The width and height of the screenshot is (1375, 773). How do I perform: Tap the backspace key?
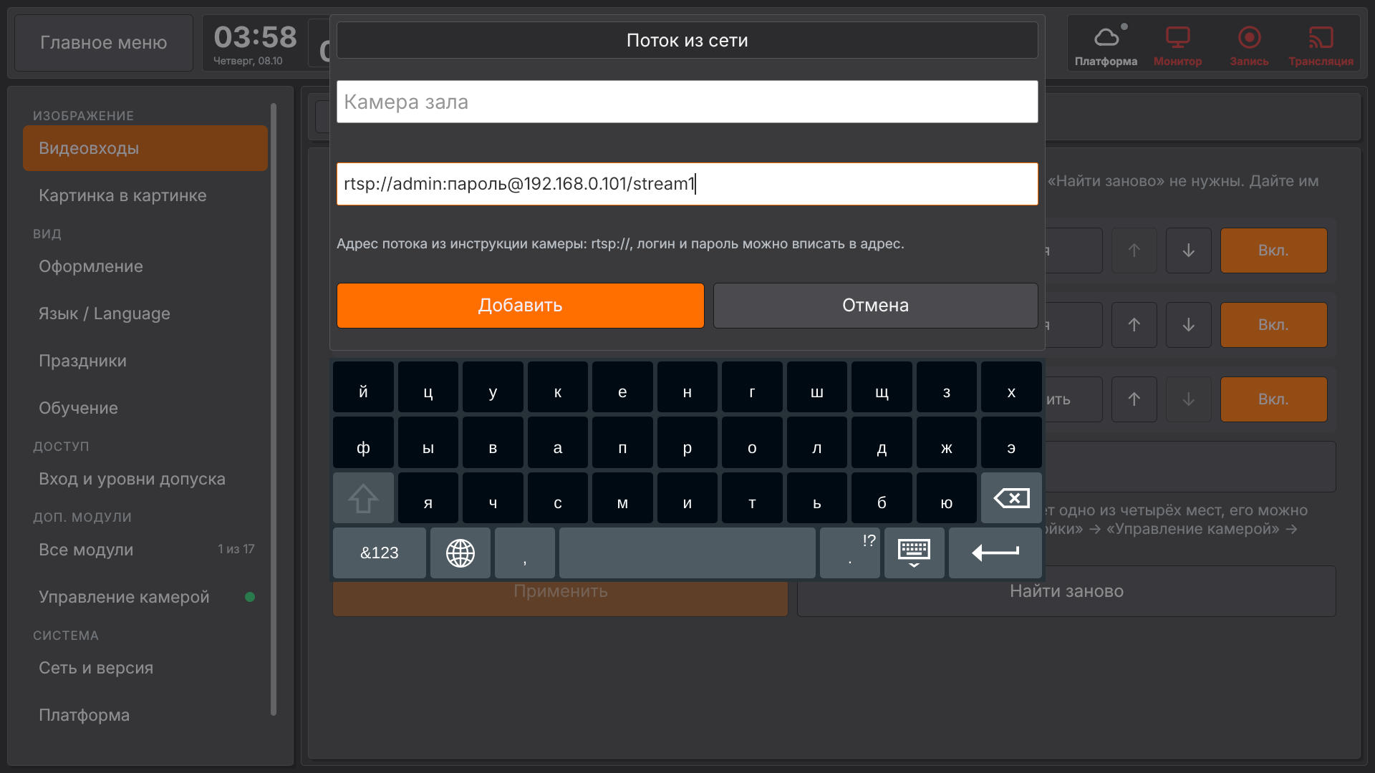pos(1011,498)
